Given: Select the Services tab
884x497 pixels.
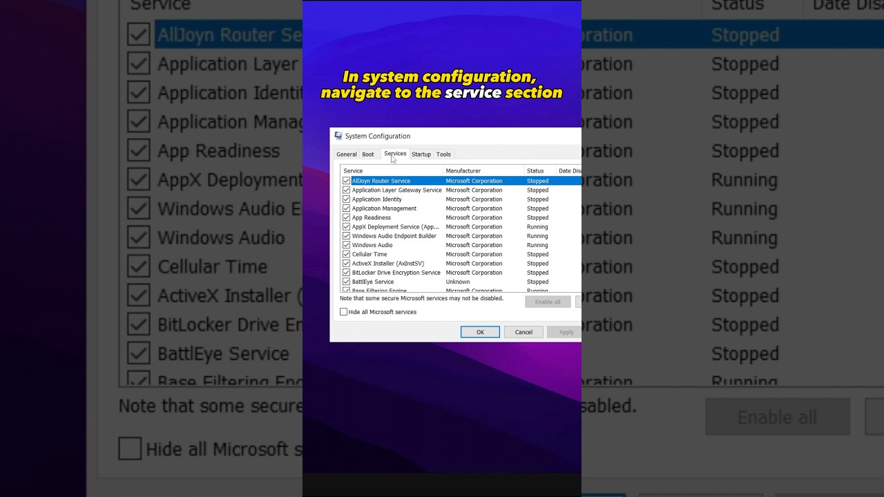Looking at the screenshot, I should [395, 154].
